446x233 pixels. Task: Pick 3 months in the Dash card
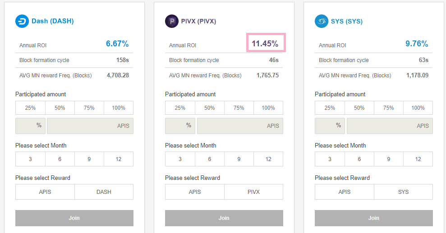(30, 159)
